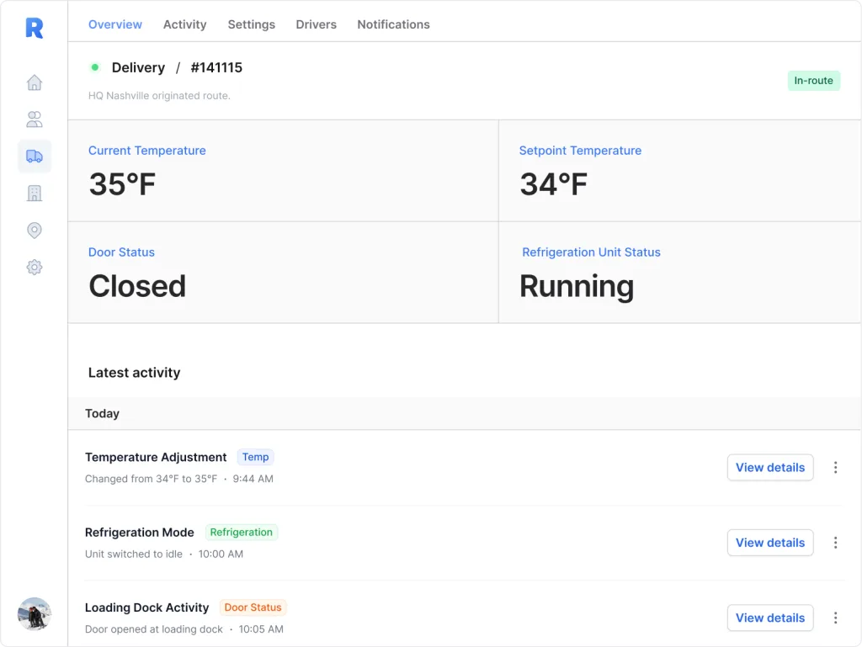Open the Home icon in sidebar
This screenshot has width=862, height=647.
click(x=34, y=82)
